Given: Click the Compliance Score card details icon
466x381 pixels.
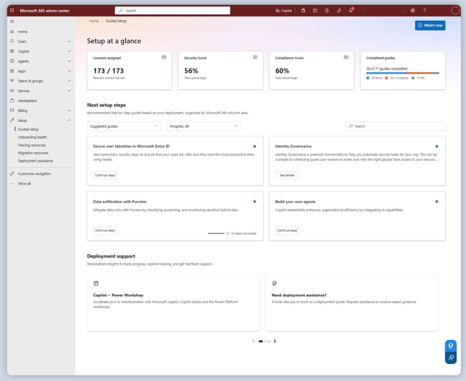Looking at the screenshot, I should [x=346, y=57].
